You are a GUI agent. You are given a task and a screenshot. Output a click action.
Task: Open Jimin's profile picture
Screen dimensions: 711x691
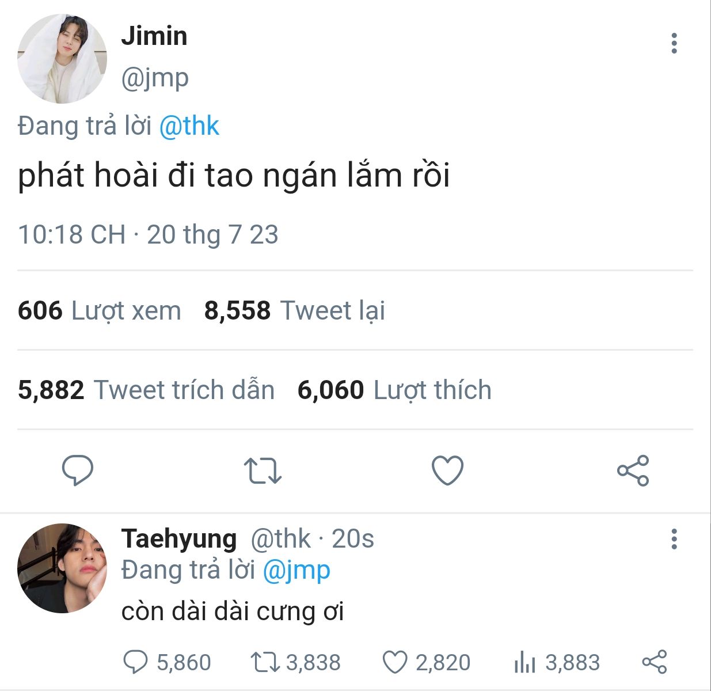(62, 59)
